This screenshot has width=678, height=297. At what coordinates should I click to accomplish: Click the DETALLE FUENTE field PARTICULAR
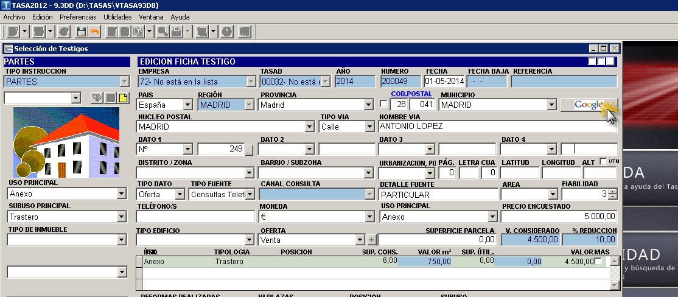[x=438, y=195]
